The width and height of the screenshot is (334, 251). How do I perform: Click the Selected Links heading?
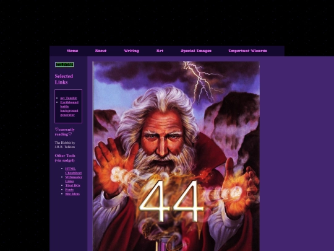[64, 79]
